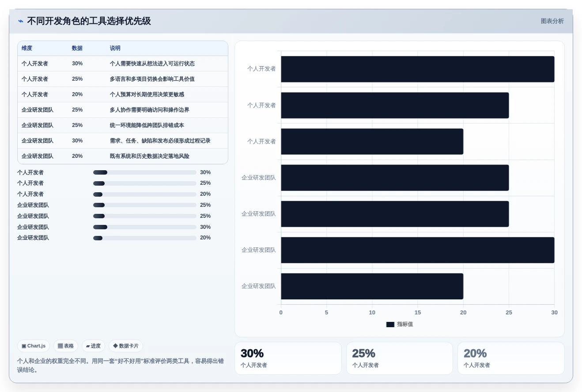Click 个人开发者 in the 多语言和多项目 table row
This screenshot has height=392, width=582.
(35, 79)
